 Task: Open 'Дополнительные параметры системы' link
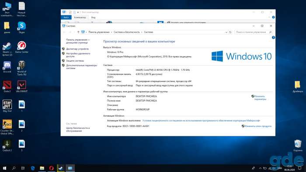(82, 67)
